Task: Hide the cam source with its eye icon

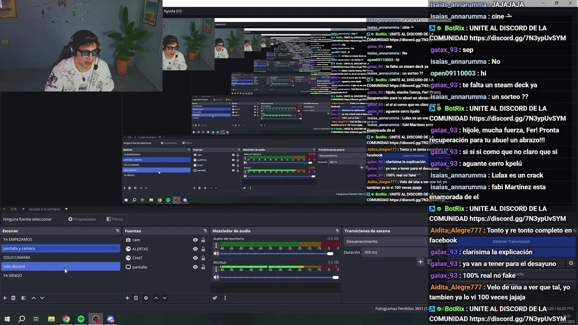Action: (195, 240)
